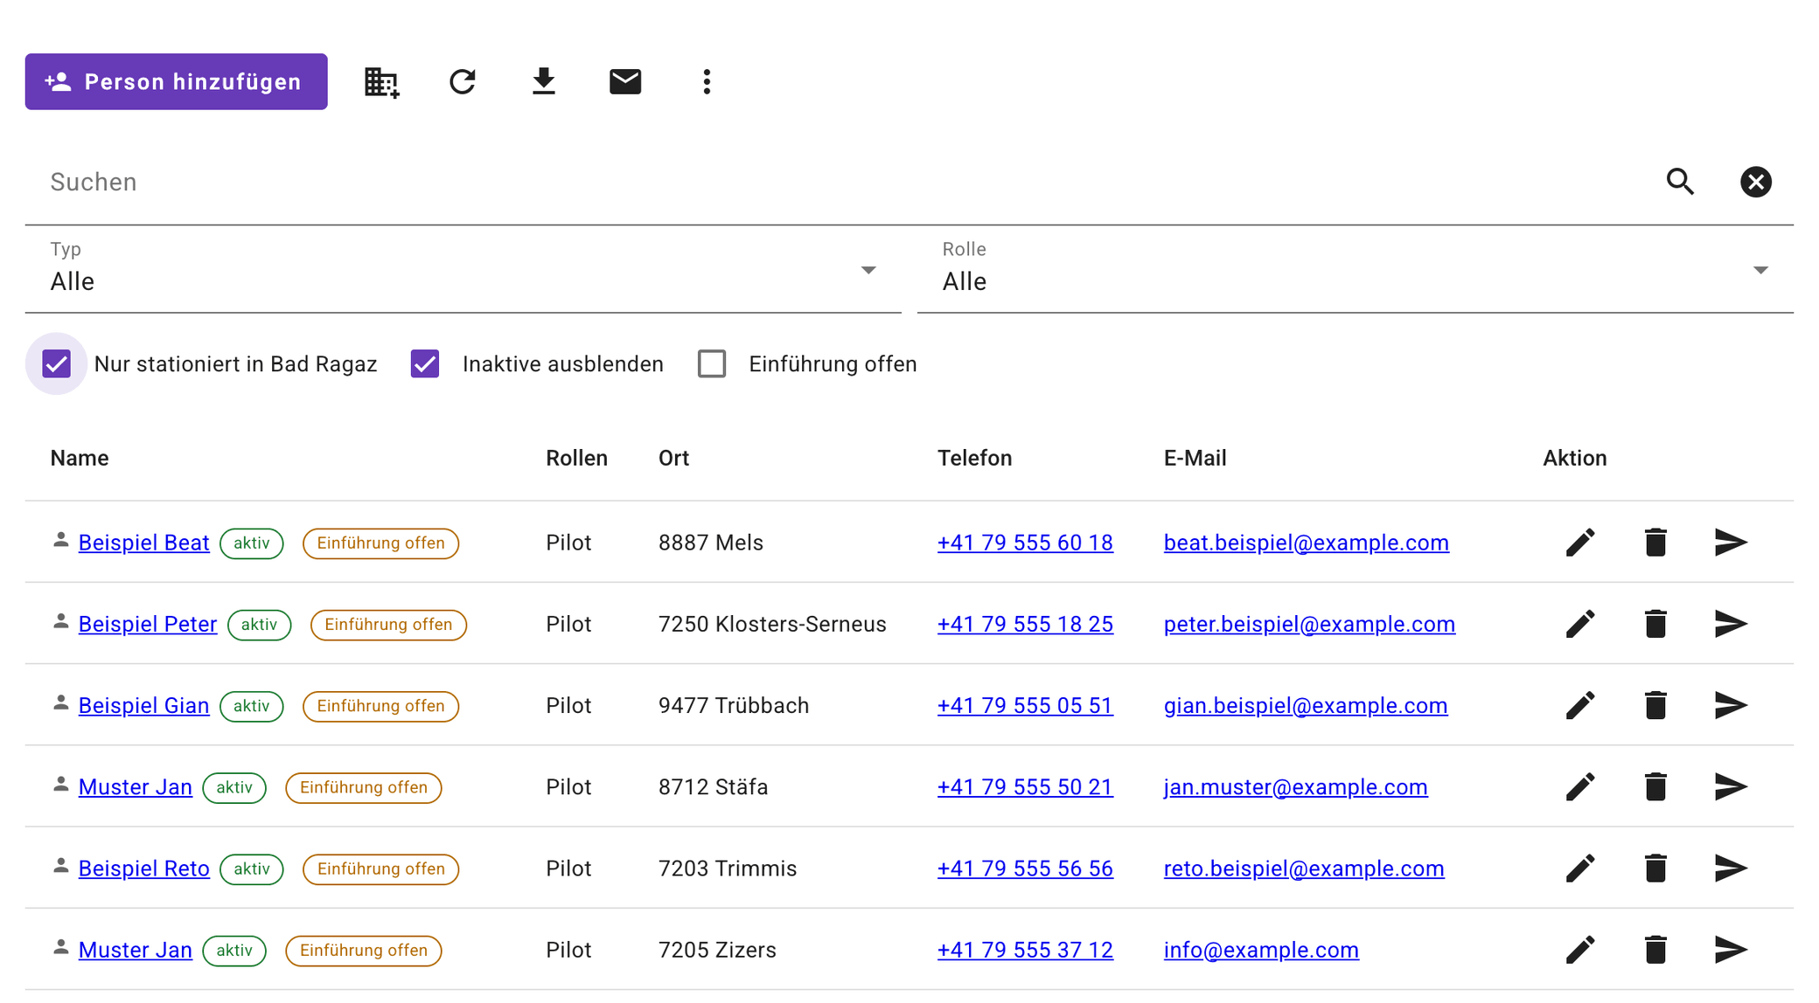Image resolution: width=1819 pixels, height=1003 pixels.
Task: Edit Beispiel Beat with pencil icon
Action: 1580,543
